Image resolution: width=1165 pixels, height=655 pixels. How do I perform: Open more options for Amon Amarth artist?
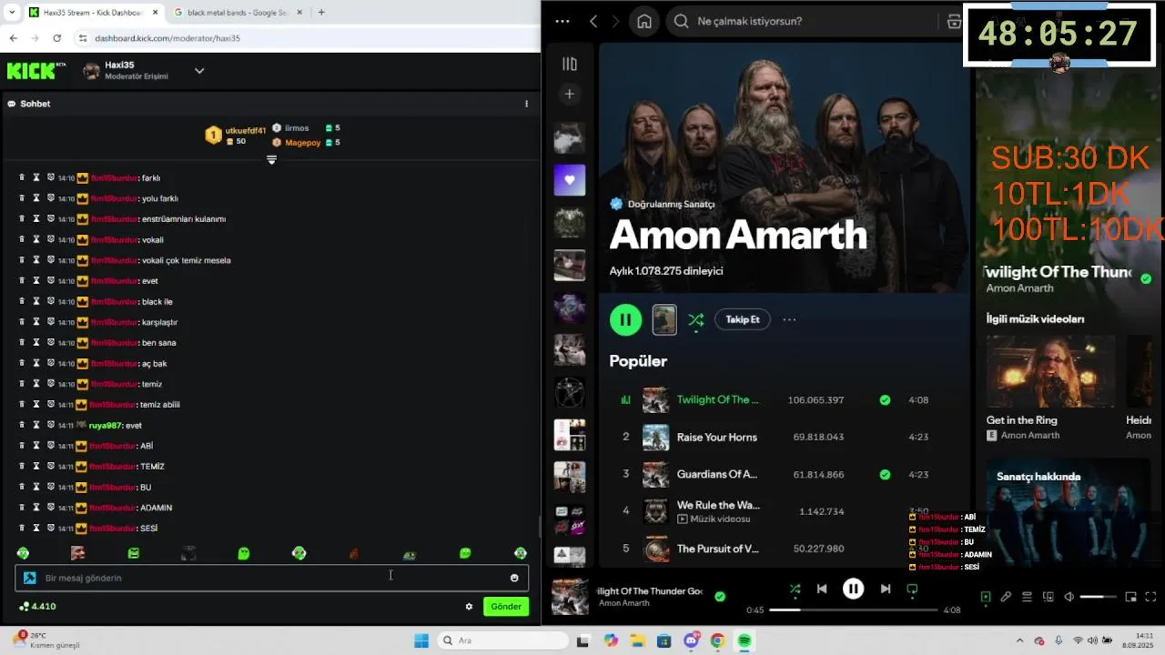pyautogui.click(x=789, y=319)
